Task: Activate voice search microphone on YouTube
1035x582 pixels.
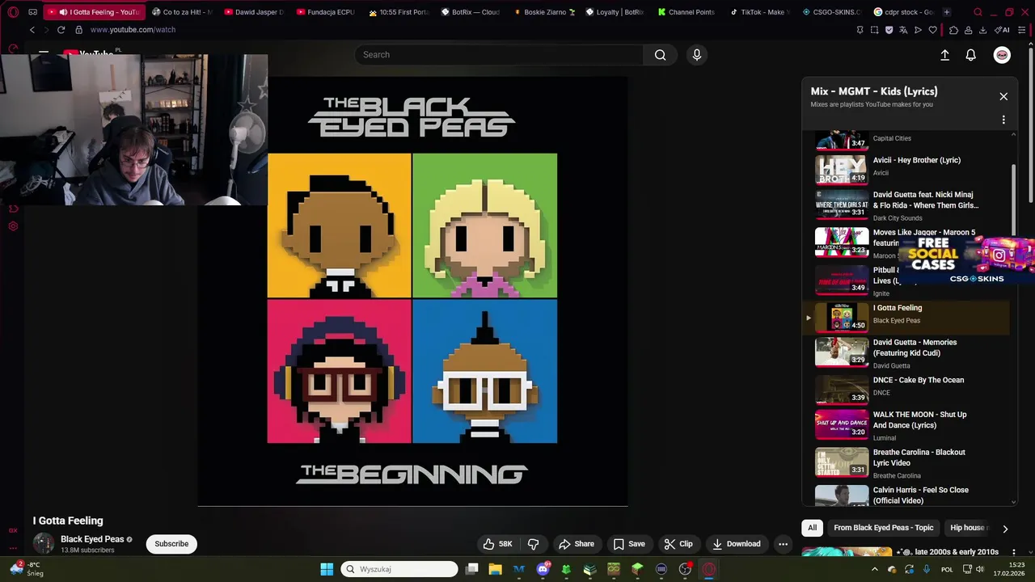Action: (697, 55)
